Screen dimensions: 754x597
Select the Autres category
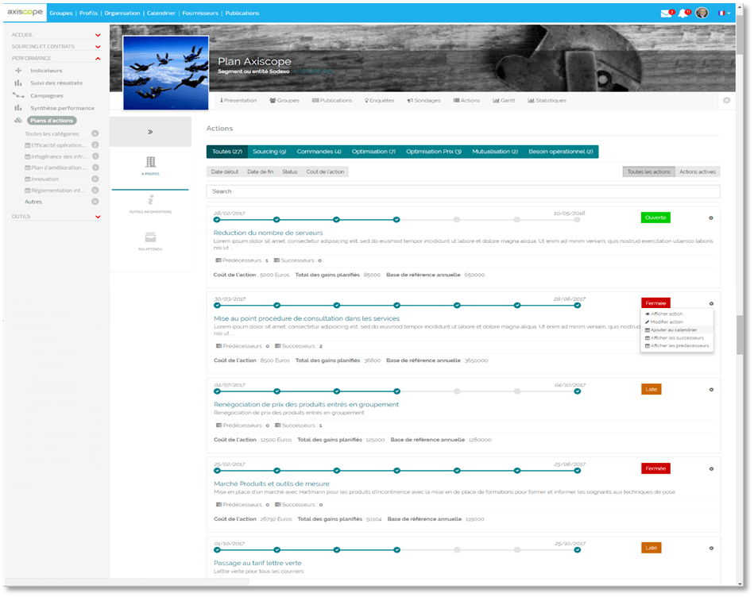(33, 202)
